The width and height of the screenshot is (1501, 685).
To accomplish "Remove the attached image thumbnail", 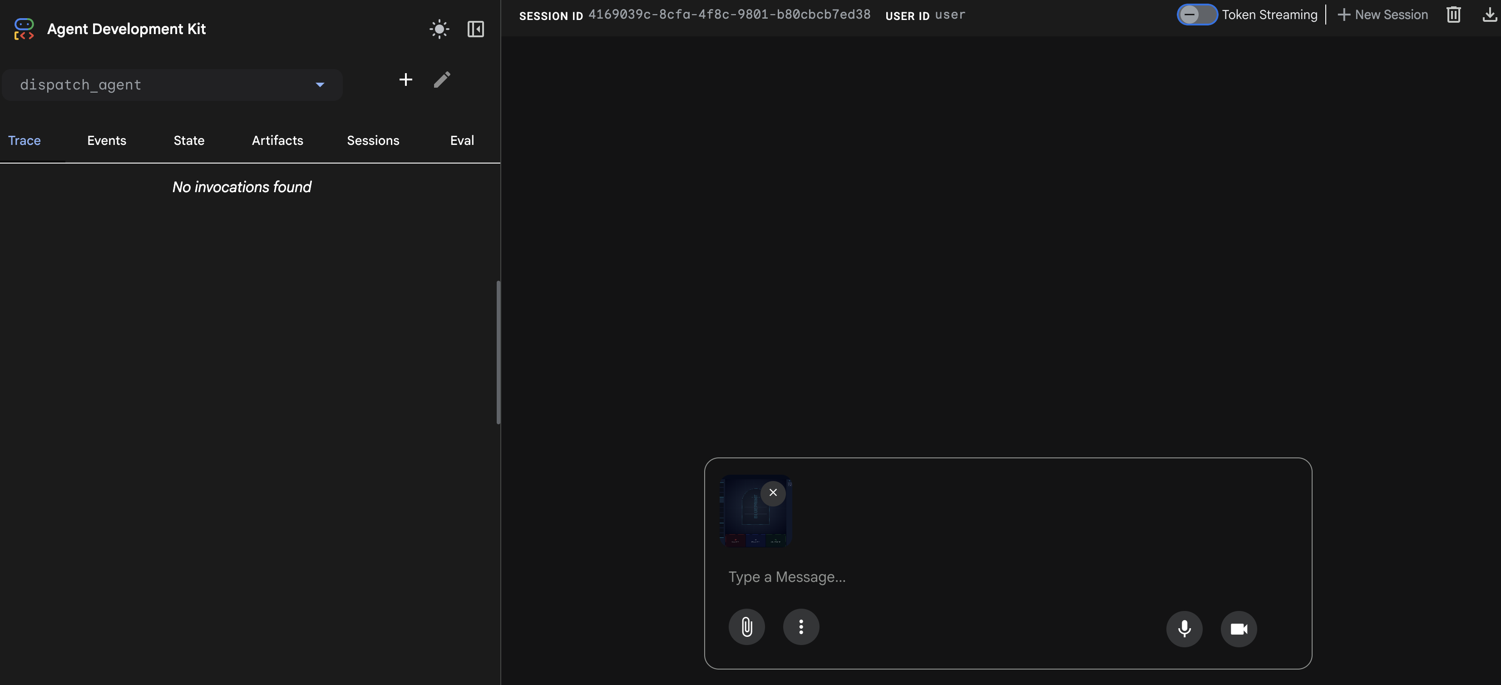I will pyautogui.click(x=773, y=492).
